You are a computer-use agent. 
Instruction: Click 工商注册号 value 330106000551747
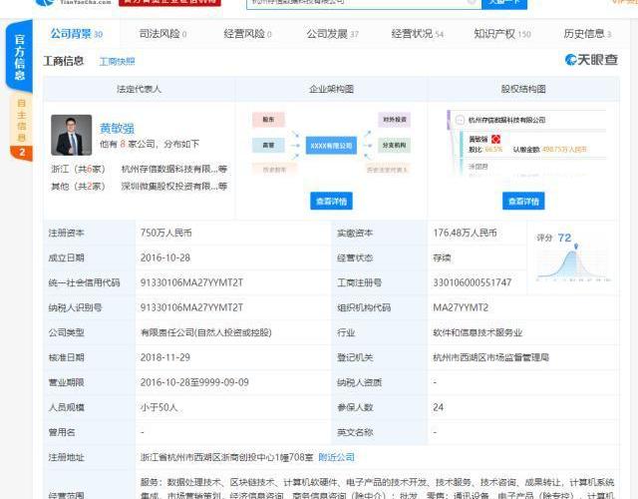tap(472, 282)
